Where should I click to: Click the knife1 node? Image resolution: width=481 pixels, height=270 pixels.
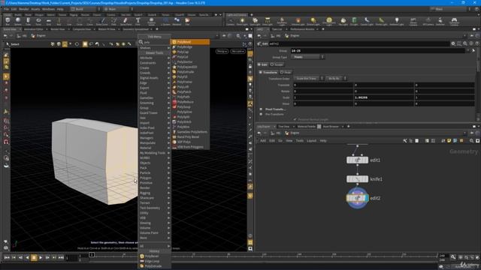tap(357, 179)
